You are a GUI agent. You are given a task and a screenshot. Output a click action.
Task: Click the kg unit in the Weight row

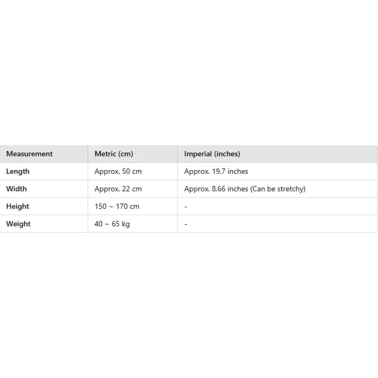[125, 224]
